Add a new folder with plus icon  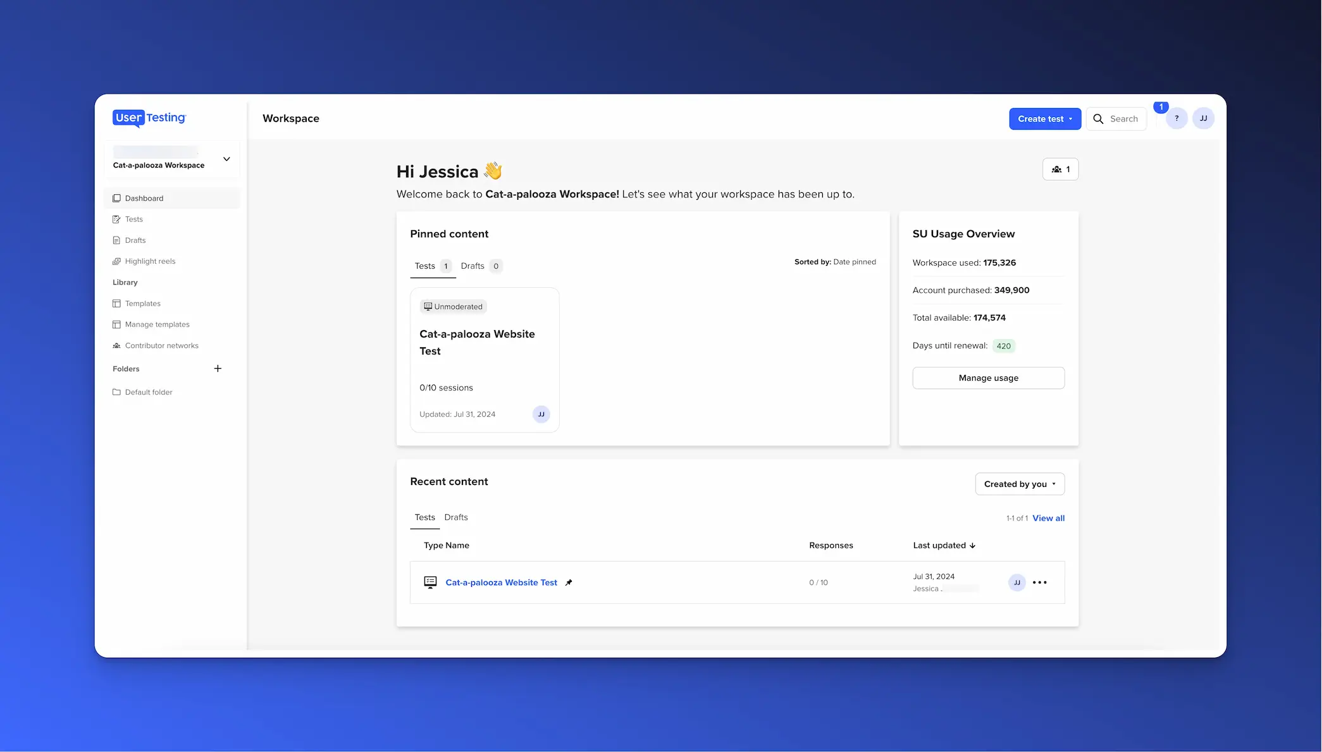click(x=218, y=369)
